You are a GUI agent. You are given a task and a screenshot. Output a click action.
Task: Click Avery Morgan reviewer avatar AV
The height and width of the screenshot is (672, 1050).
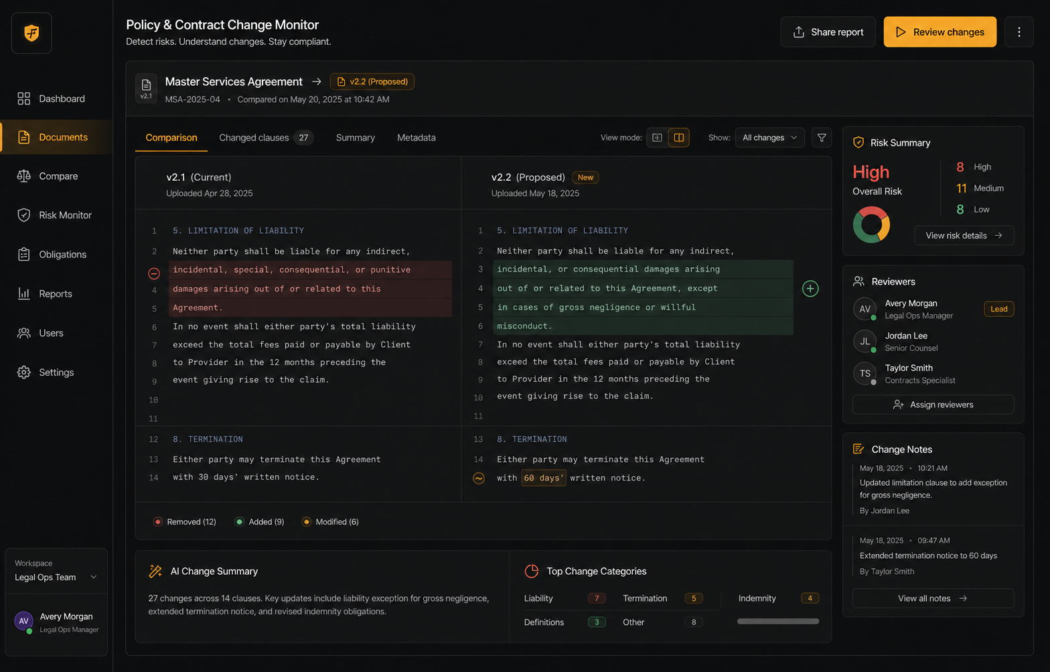click(x=865, y=309)
